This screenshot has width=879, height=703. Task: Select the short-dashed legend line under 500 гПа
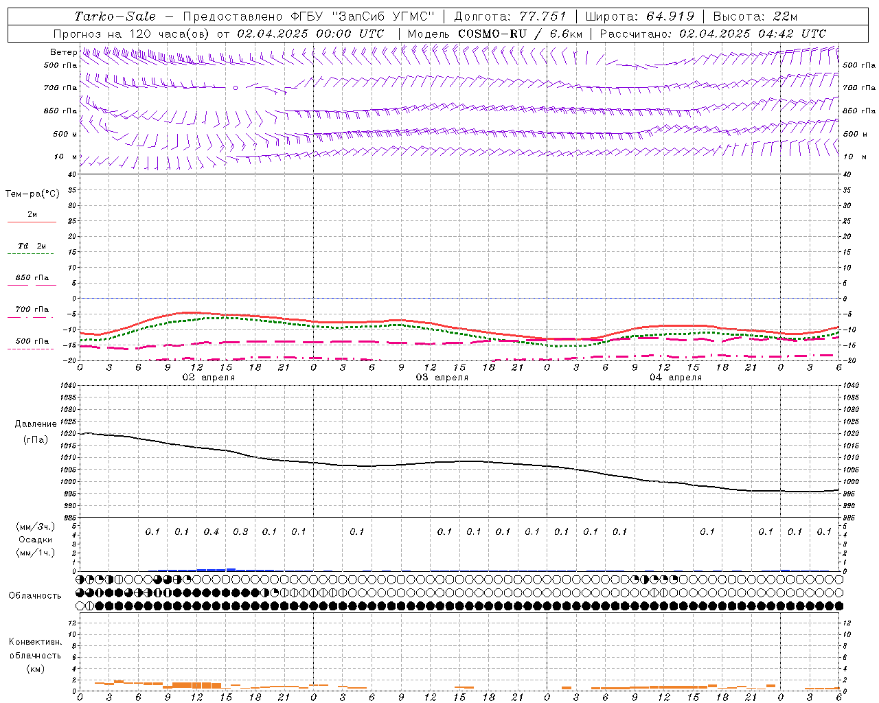coord(30,349)
